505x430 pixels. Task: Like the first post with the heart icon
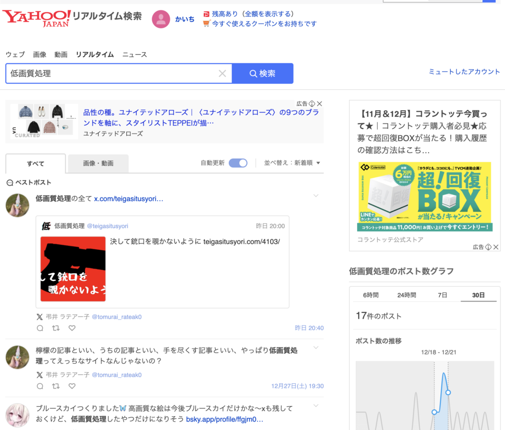72,328
